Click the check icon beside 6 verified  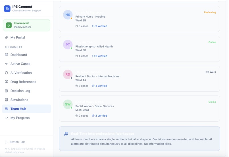[93, 56]
